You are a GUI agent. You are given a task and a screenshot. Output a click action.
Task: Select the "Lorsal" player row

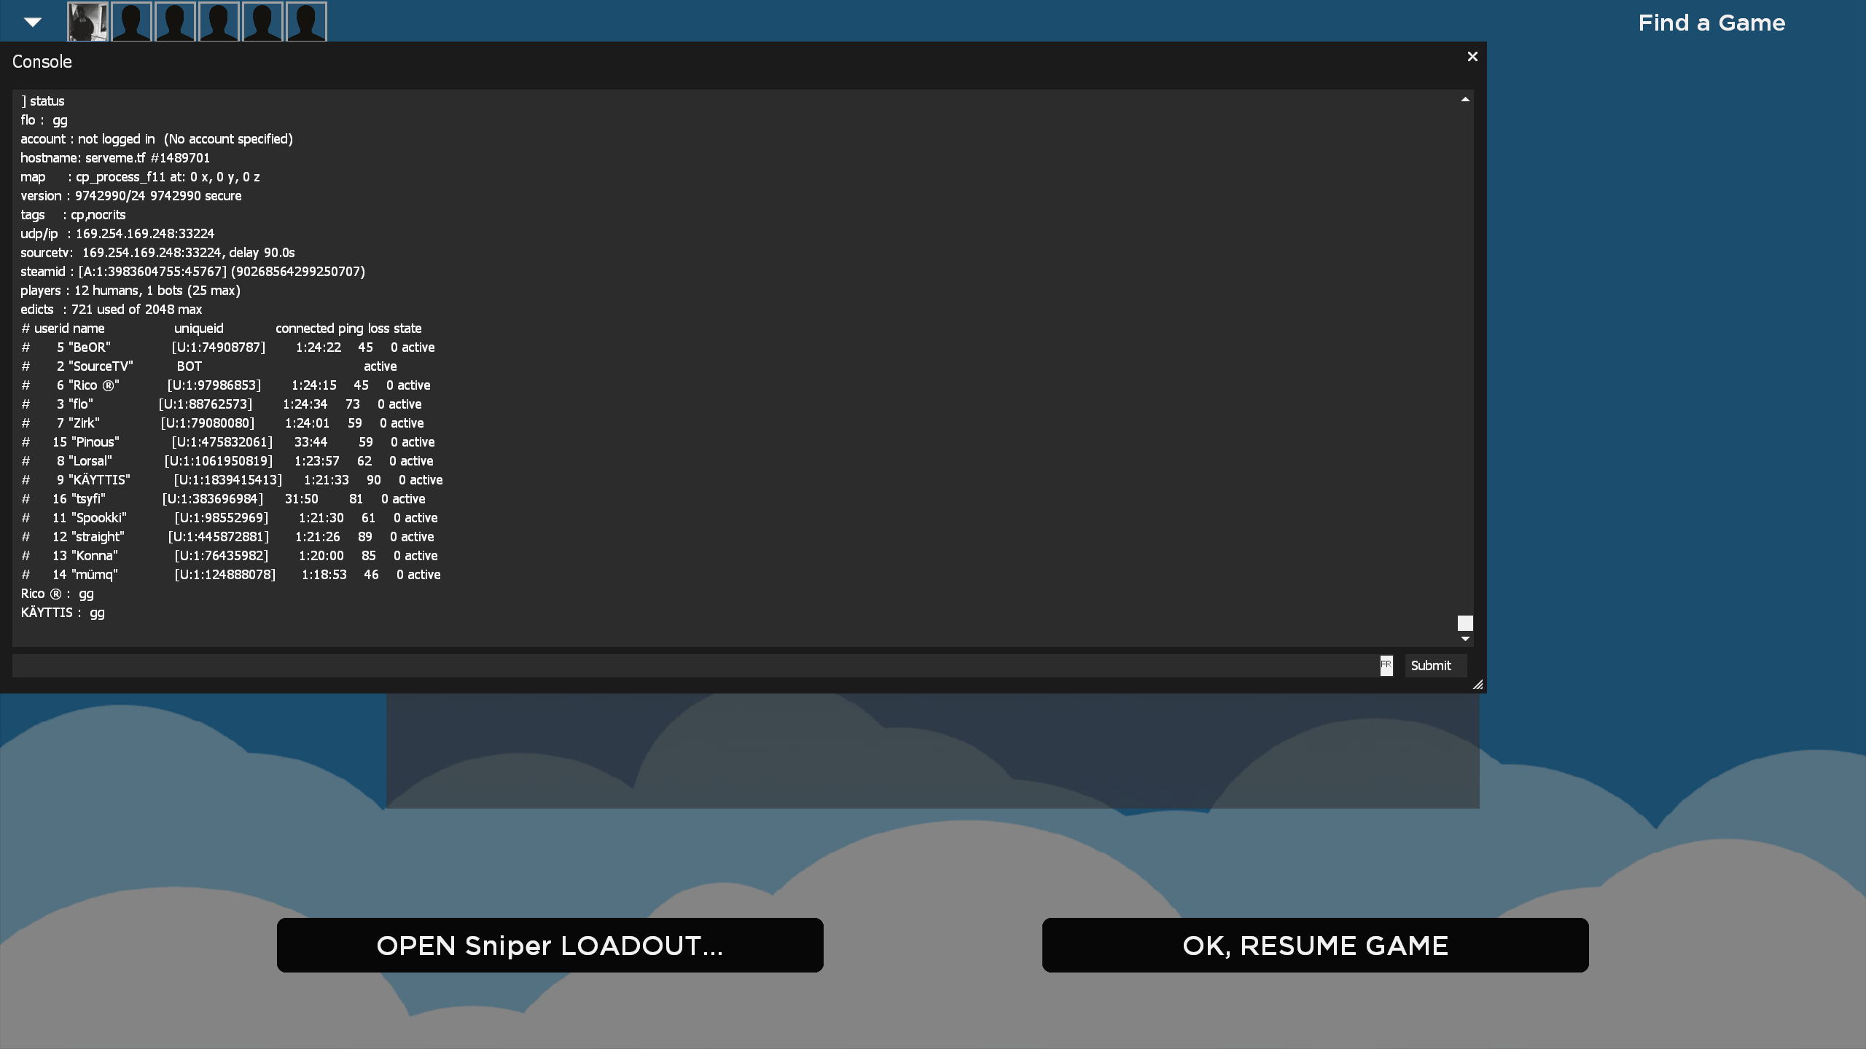[227, 461]
